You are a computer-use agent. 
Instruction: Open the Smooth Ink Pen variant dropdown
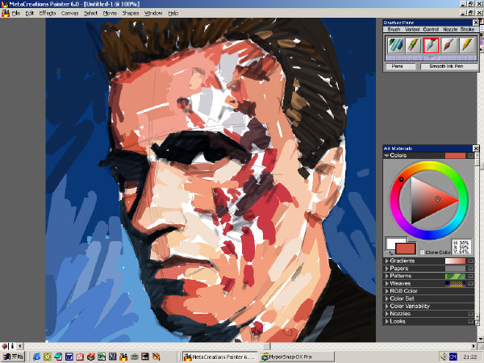[449, 66]
